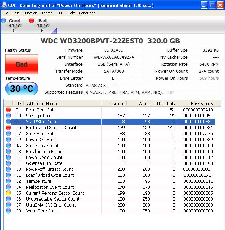Open the Help menu
This screenshot has height=230, width=225.
[71, 13]
